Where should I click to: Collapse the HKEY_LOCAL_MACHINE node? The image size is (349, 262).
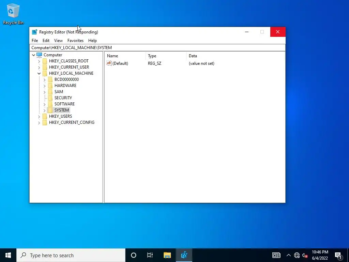click(x=39, y=73)
